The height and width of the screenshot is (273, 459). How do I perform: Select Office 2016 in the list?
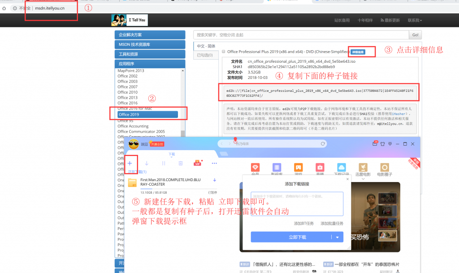(128, 103)
